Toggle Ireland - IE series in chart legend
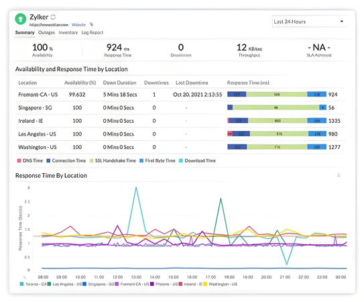The width and height of the screenshot is (364, 302). [190, 284]
